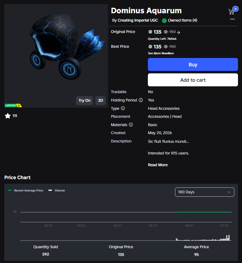Toggle the Volume legend entry
The width and height of the screenshot is (242, 263).
click(x=56, y=190)
